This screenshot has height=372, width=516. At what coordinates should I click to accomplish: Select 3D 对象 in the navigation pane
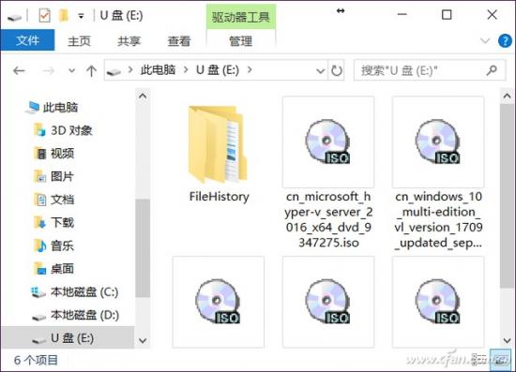coord(63,130)
